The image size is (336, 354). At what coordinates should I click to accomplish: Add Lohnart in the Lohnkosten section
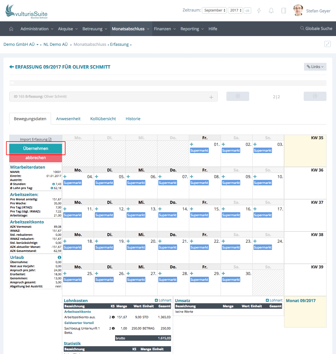(x=163, y=300)
